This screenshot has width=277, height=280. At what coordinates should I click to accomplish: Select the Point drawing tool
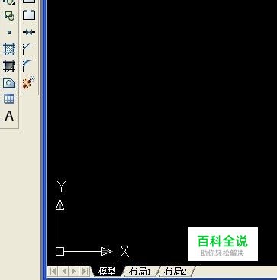[9, 32]
